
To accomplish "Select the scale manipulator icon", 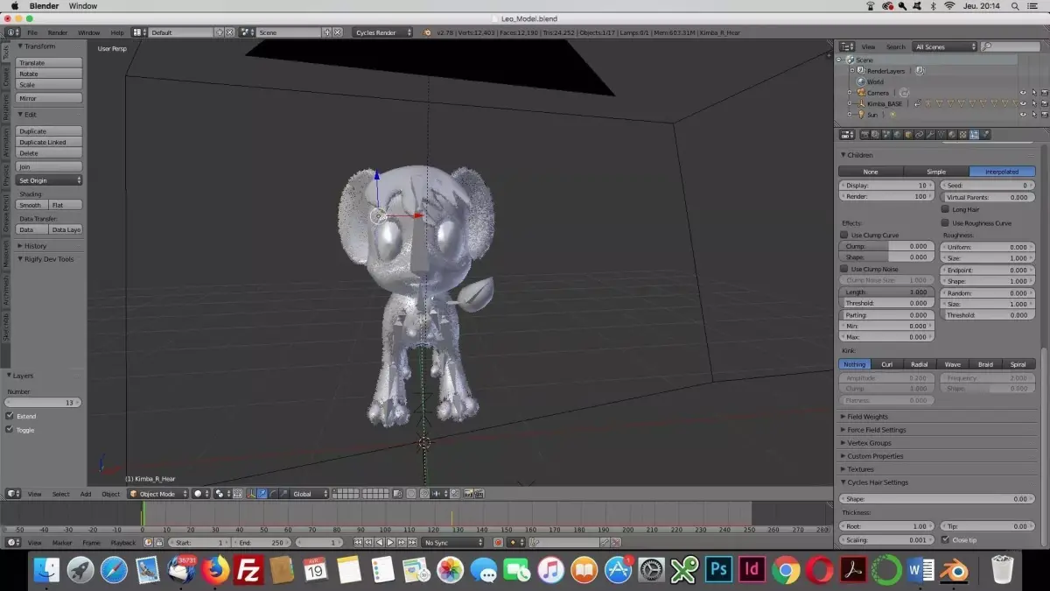I will [x=283, y=494].
